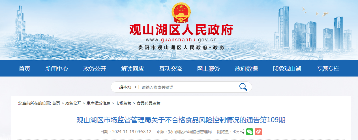Open the 互动交流 section
Image resolution: width=358 pixels, height=140 pixels.
[x=171, y=69]
